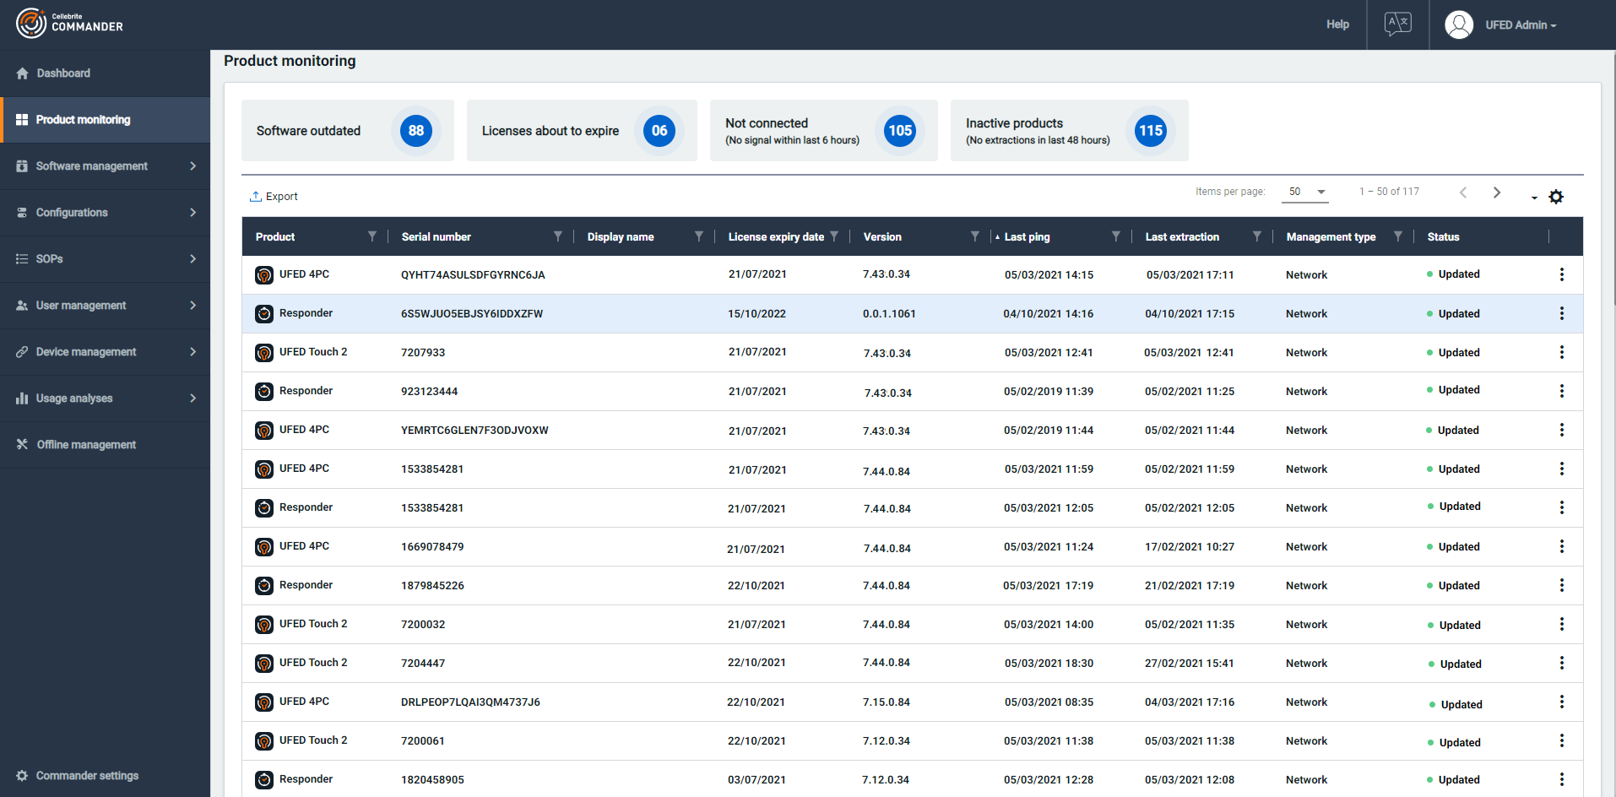This screenshot has width=1616, height=797.
Task: Click version 0.0.1.1061 cell
Action: [889, 314]
